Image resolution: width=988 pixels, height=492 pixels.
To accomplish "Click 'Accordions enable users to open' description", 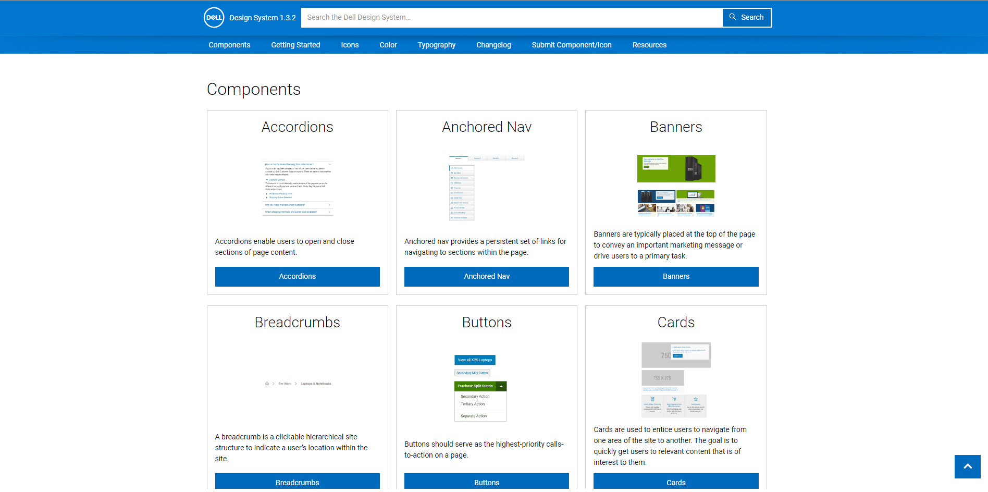I will 285,247.
